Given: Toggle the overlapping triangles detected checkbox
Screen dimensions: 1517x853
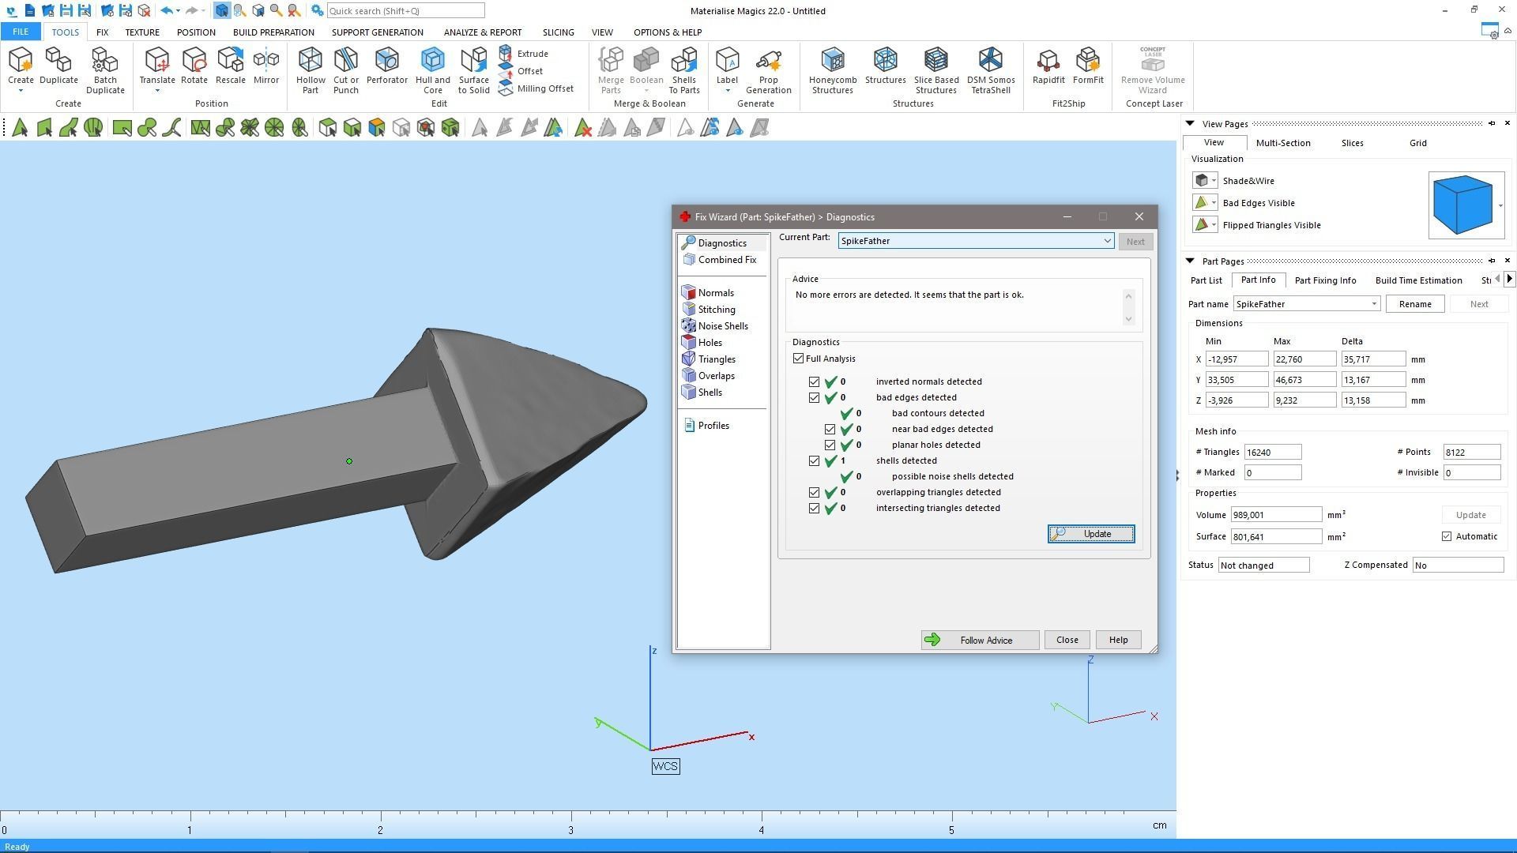Looking at the screenshot, I should (x=814, y=492).
